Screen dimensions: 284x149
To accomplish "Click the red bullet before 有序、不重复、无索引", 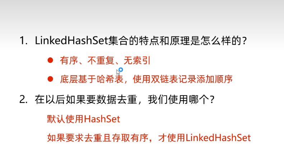I will tap(50, 60).
